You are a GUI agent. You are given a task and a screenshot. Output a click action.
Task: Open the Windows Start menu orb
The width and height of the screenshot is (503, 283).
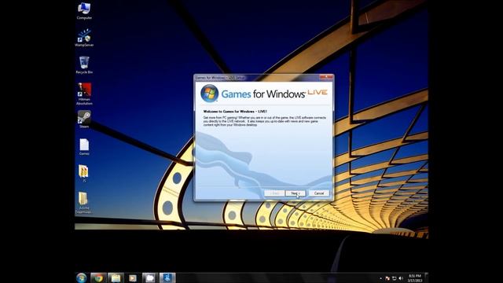click(x=82, y=277)
